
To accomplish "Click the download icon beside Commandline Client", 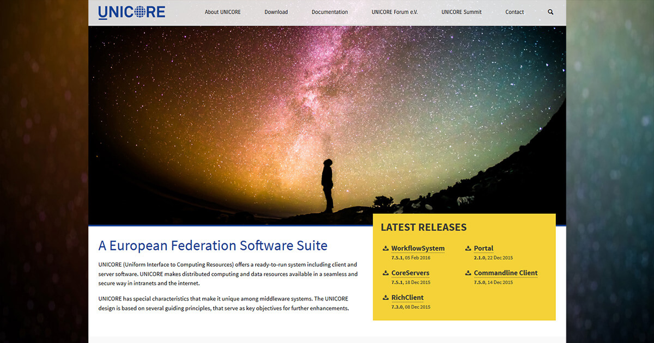I will point(468,273).
